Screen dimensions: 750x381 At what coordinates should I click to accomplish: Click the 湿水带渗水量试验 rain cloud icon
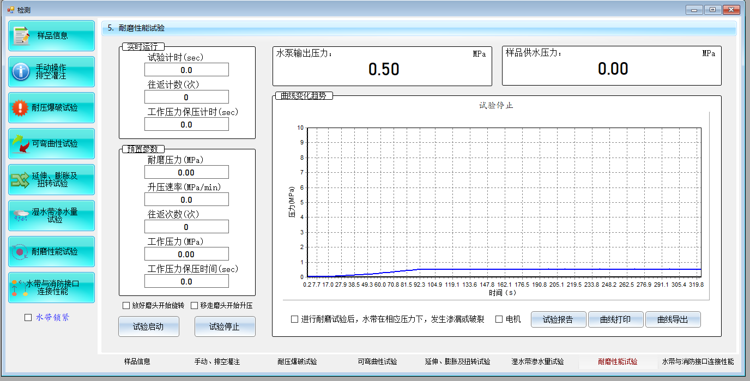21,215
